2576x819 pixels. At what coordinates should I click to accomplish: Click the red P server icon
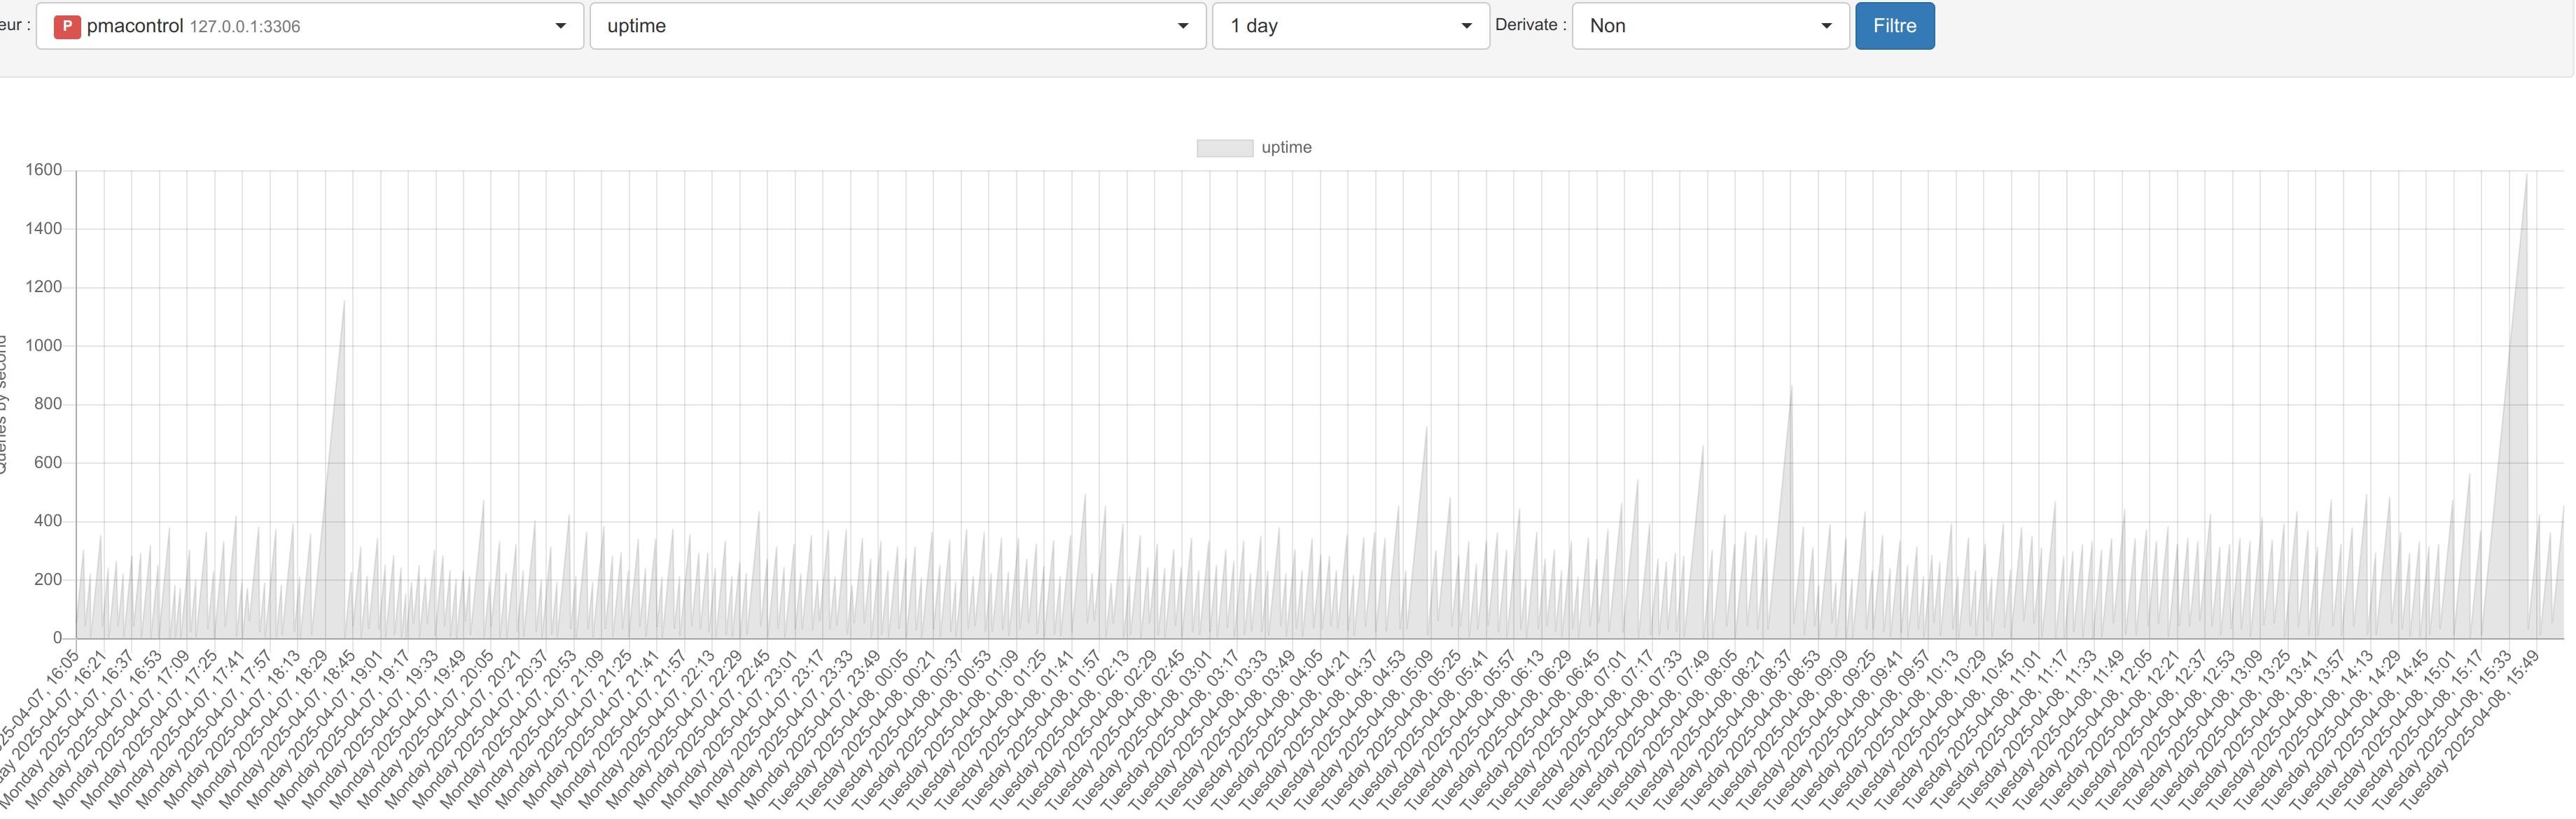tap(67, 26)
